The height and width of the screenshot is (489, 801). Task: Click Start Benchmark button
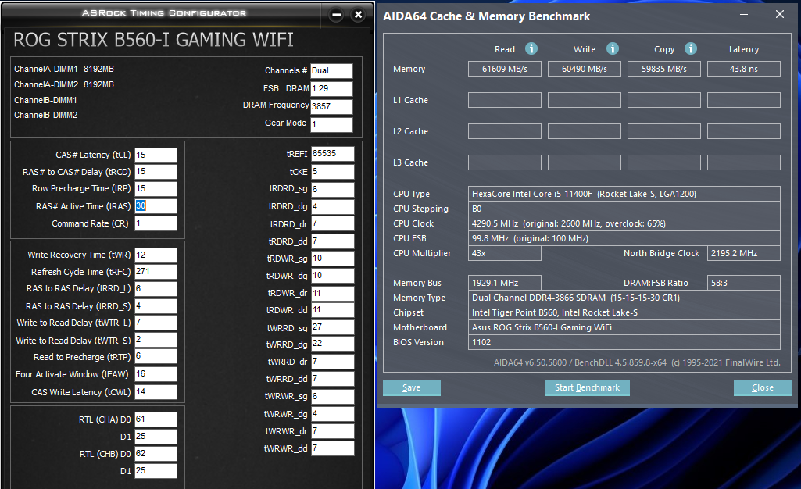[x=588, y=388]
